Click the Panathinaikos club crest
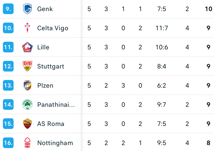The image size is (214, 151). [x=27, y=105]
